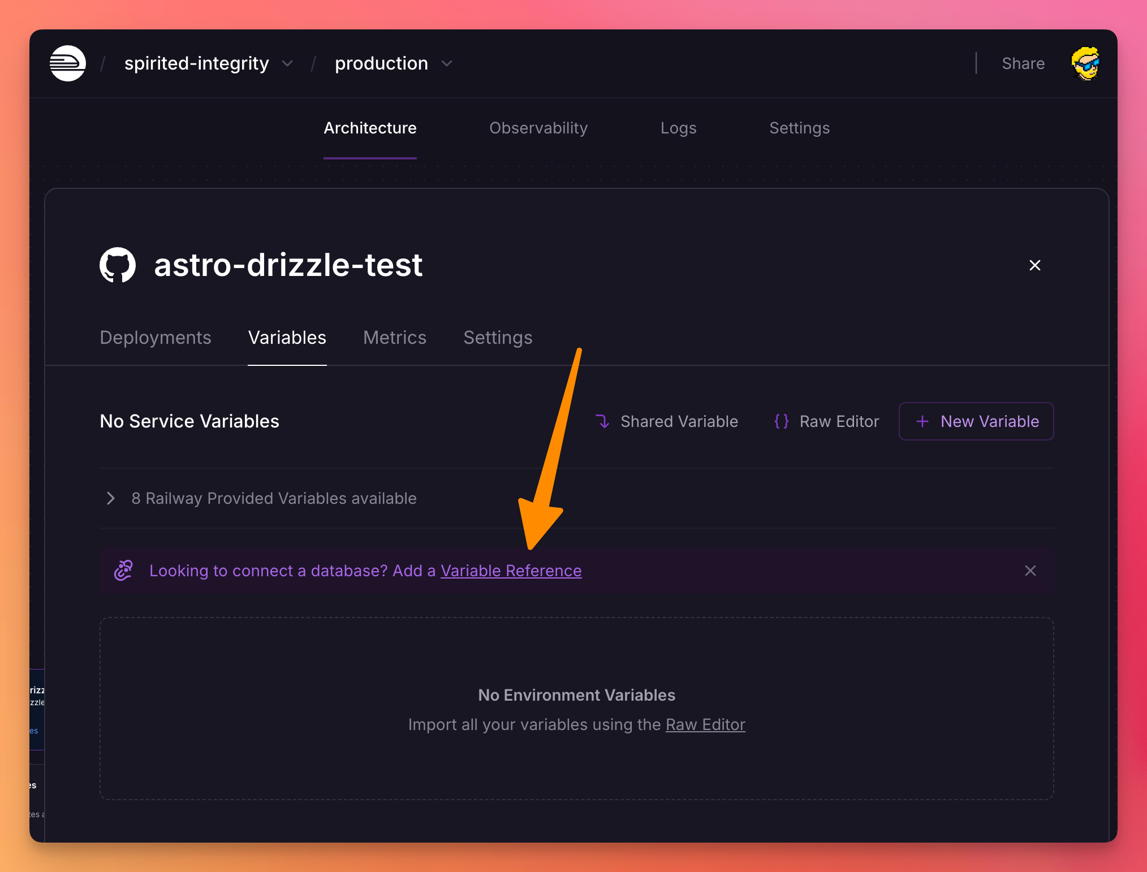Open the Logs tab

click(x=678, y=128)
